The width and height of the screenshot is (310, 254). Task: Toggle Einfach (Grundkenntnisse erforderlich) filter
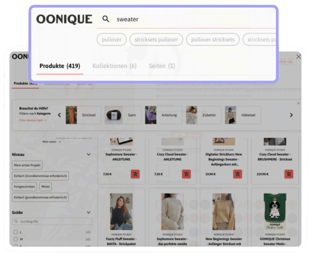[40, 176]
